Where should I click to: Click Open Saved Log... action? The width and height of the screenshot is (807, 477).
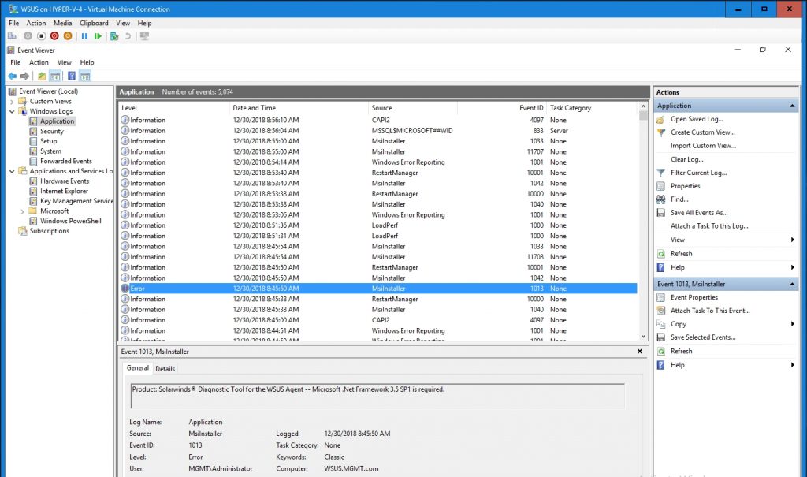click(x=697, y=119)
